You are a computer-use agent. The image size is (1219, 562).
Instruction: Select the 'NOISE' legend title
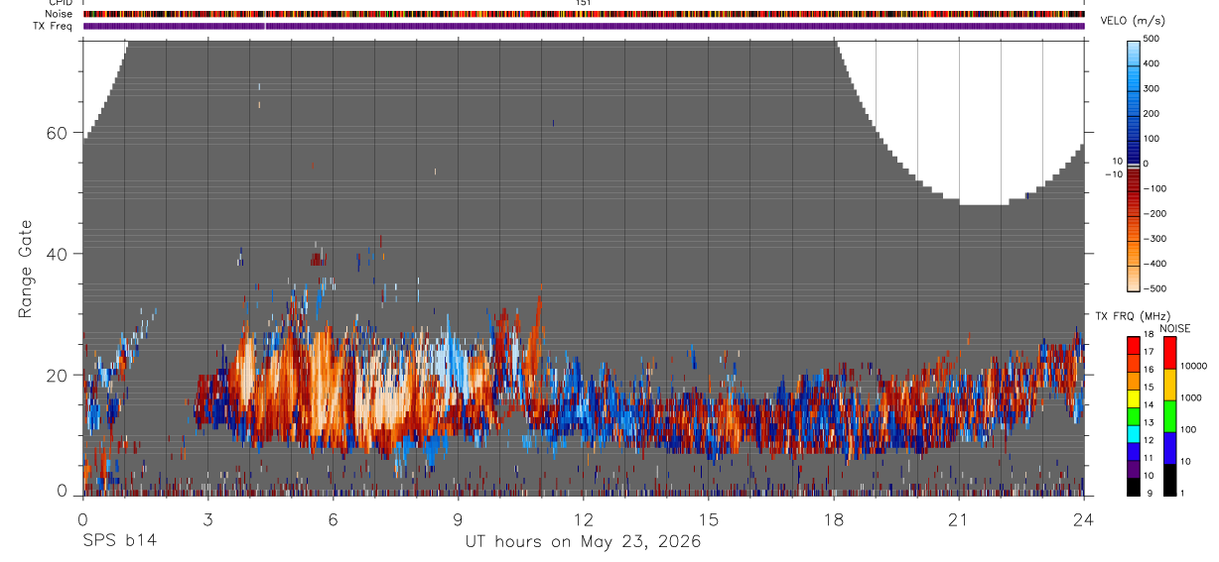pyautogui.click(x=1174, y=328)
